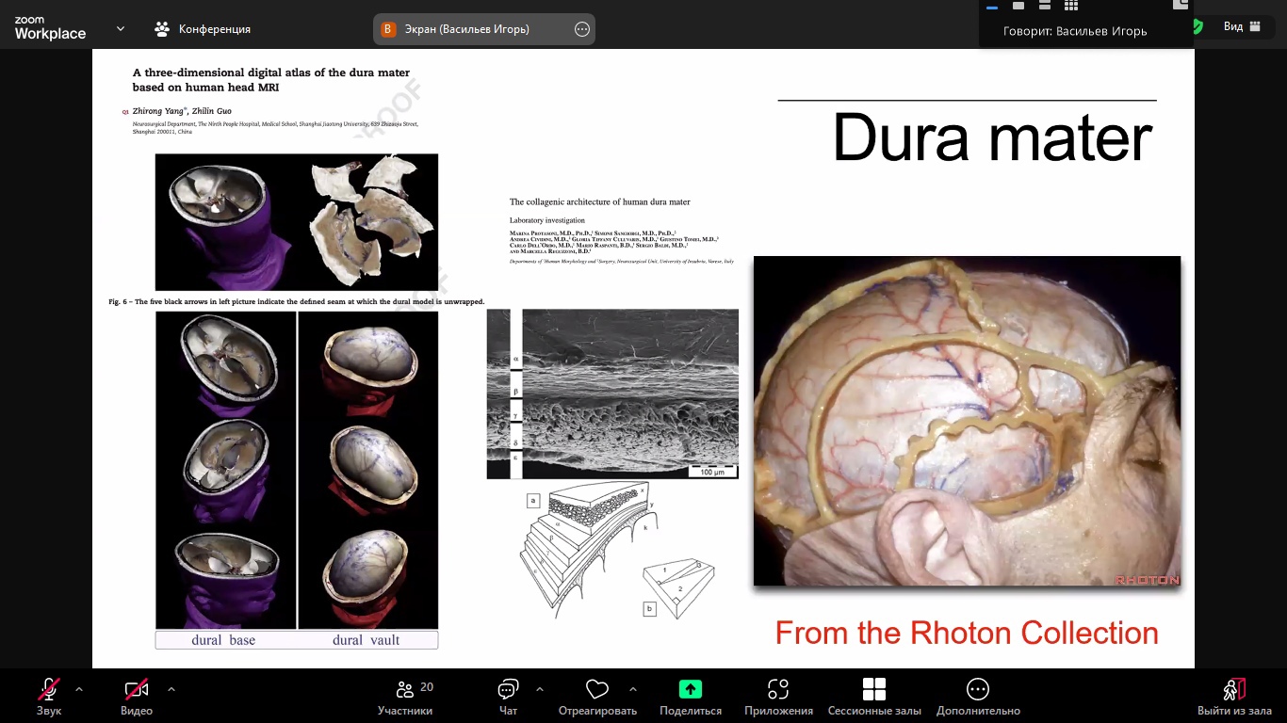
Task: Leave the room via Выйти из зала
Action: tap(1234, 697)
